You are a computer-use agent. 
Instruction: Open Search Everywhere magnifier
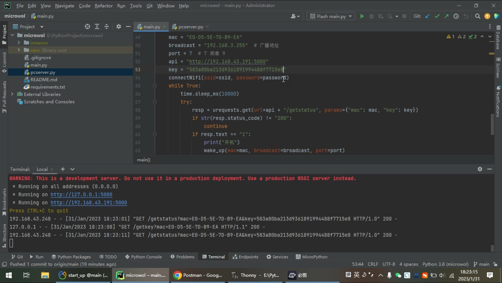pos(477,16)
